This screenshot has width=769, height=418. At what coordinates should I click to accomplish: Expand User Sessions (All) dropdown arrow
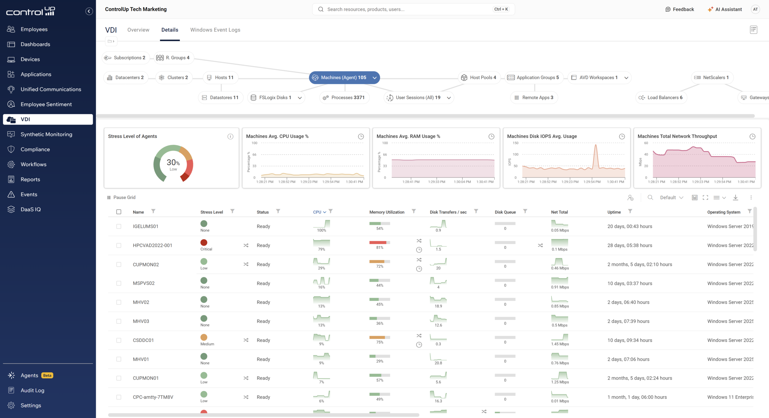pos(449,98)
